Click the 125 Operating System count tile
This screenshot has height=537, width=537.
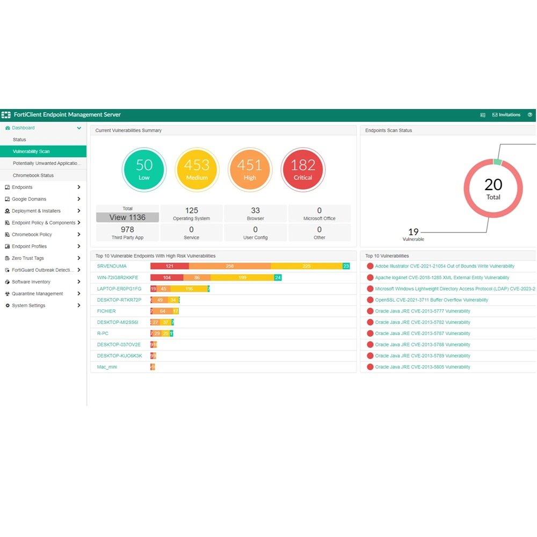coord(192,214)
